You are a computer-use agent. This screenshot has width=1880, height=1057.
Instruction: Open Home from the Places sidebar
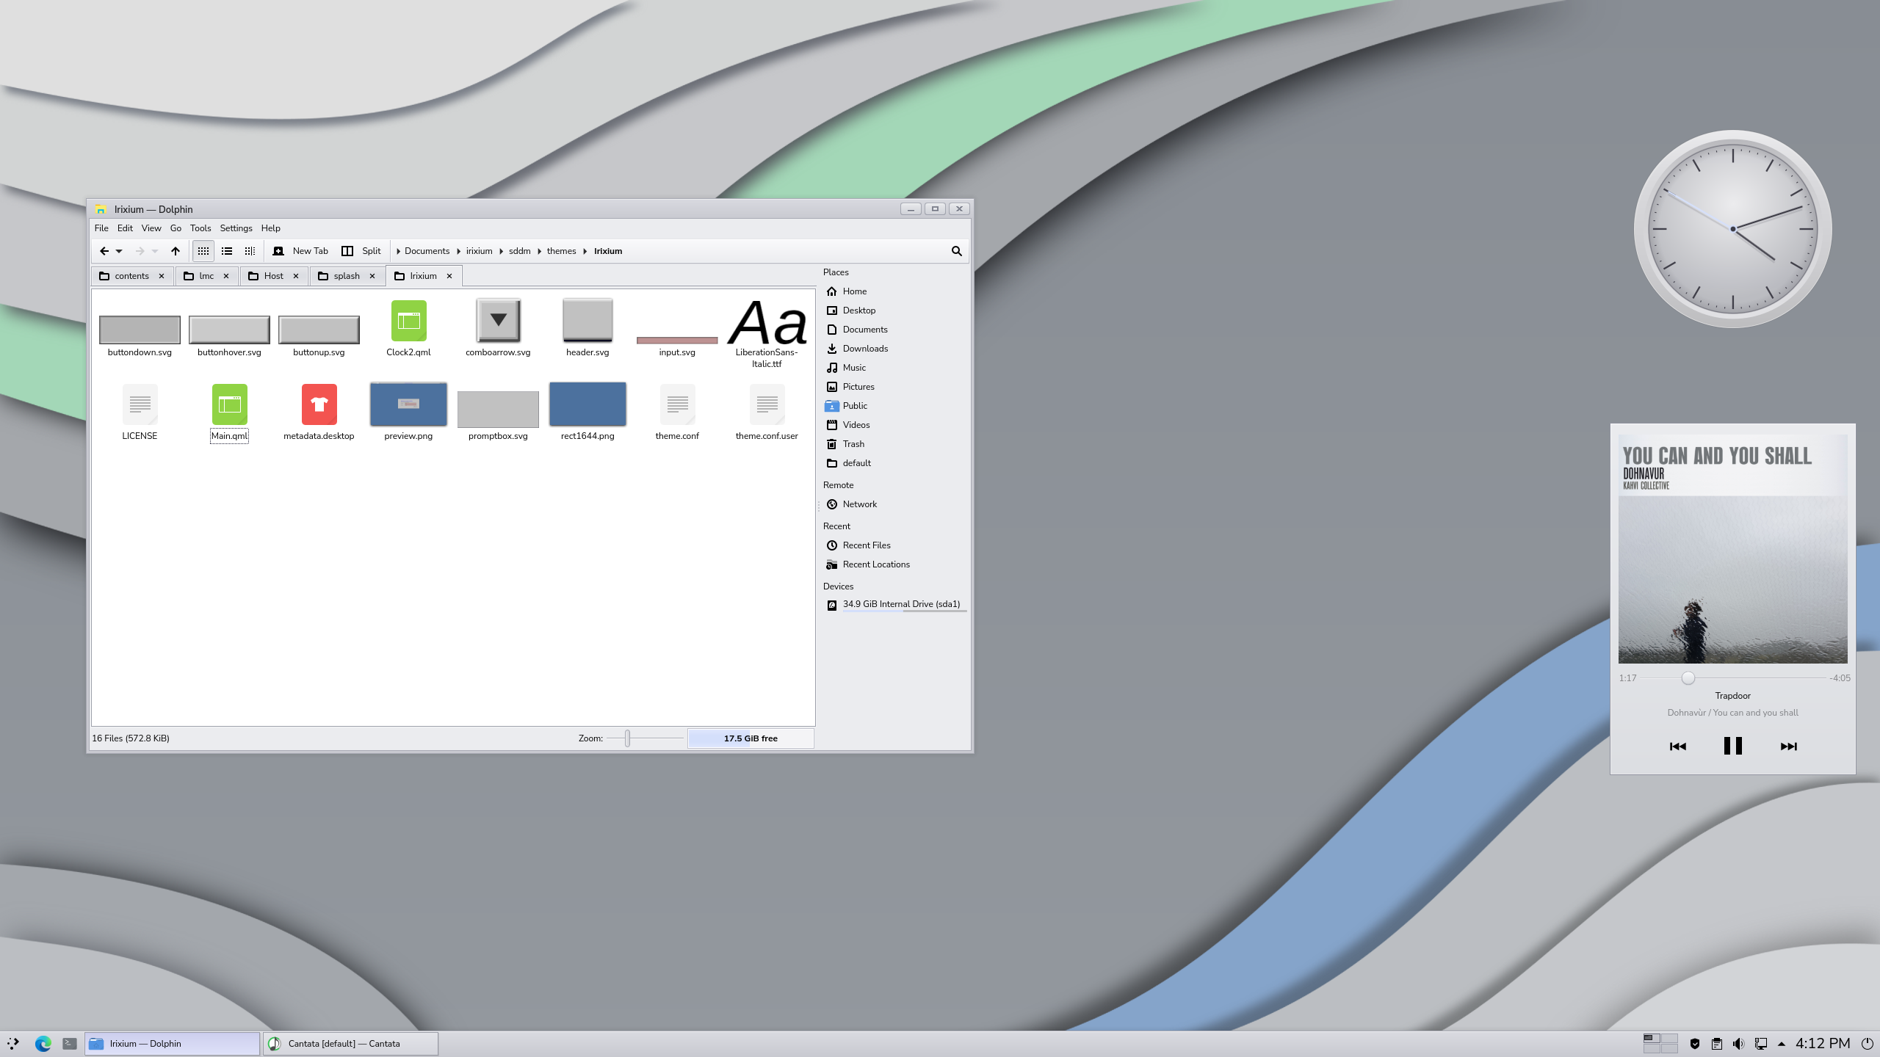[x=856, y=291]
